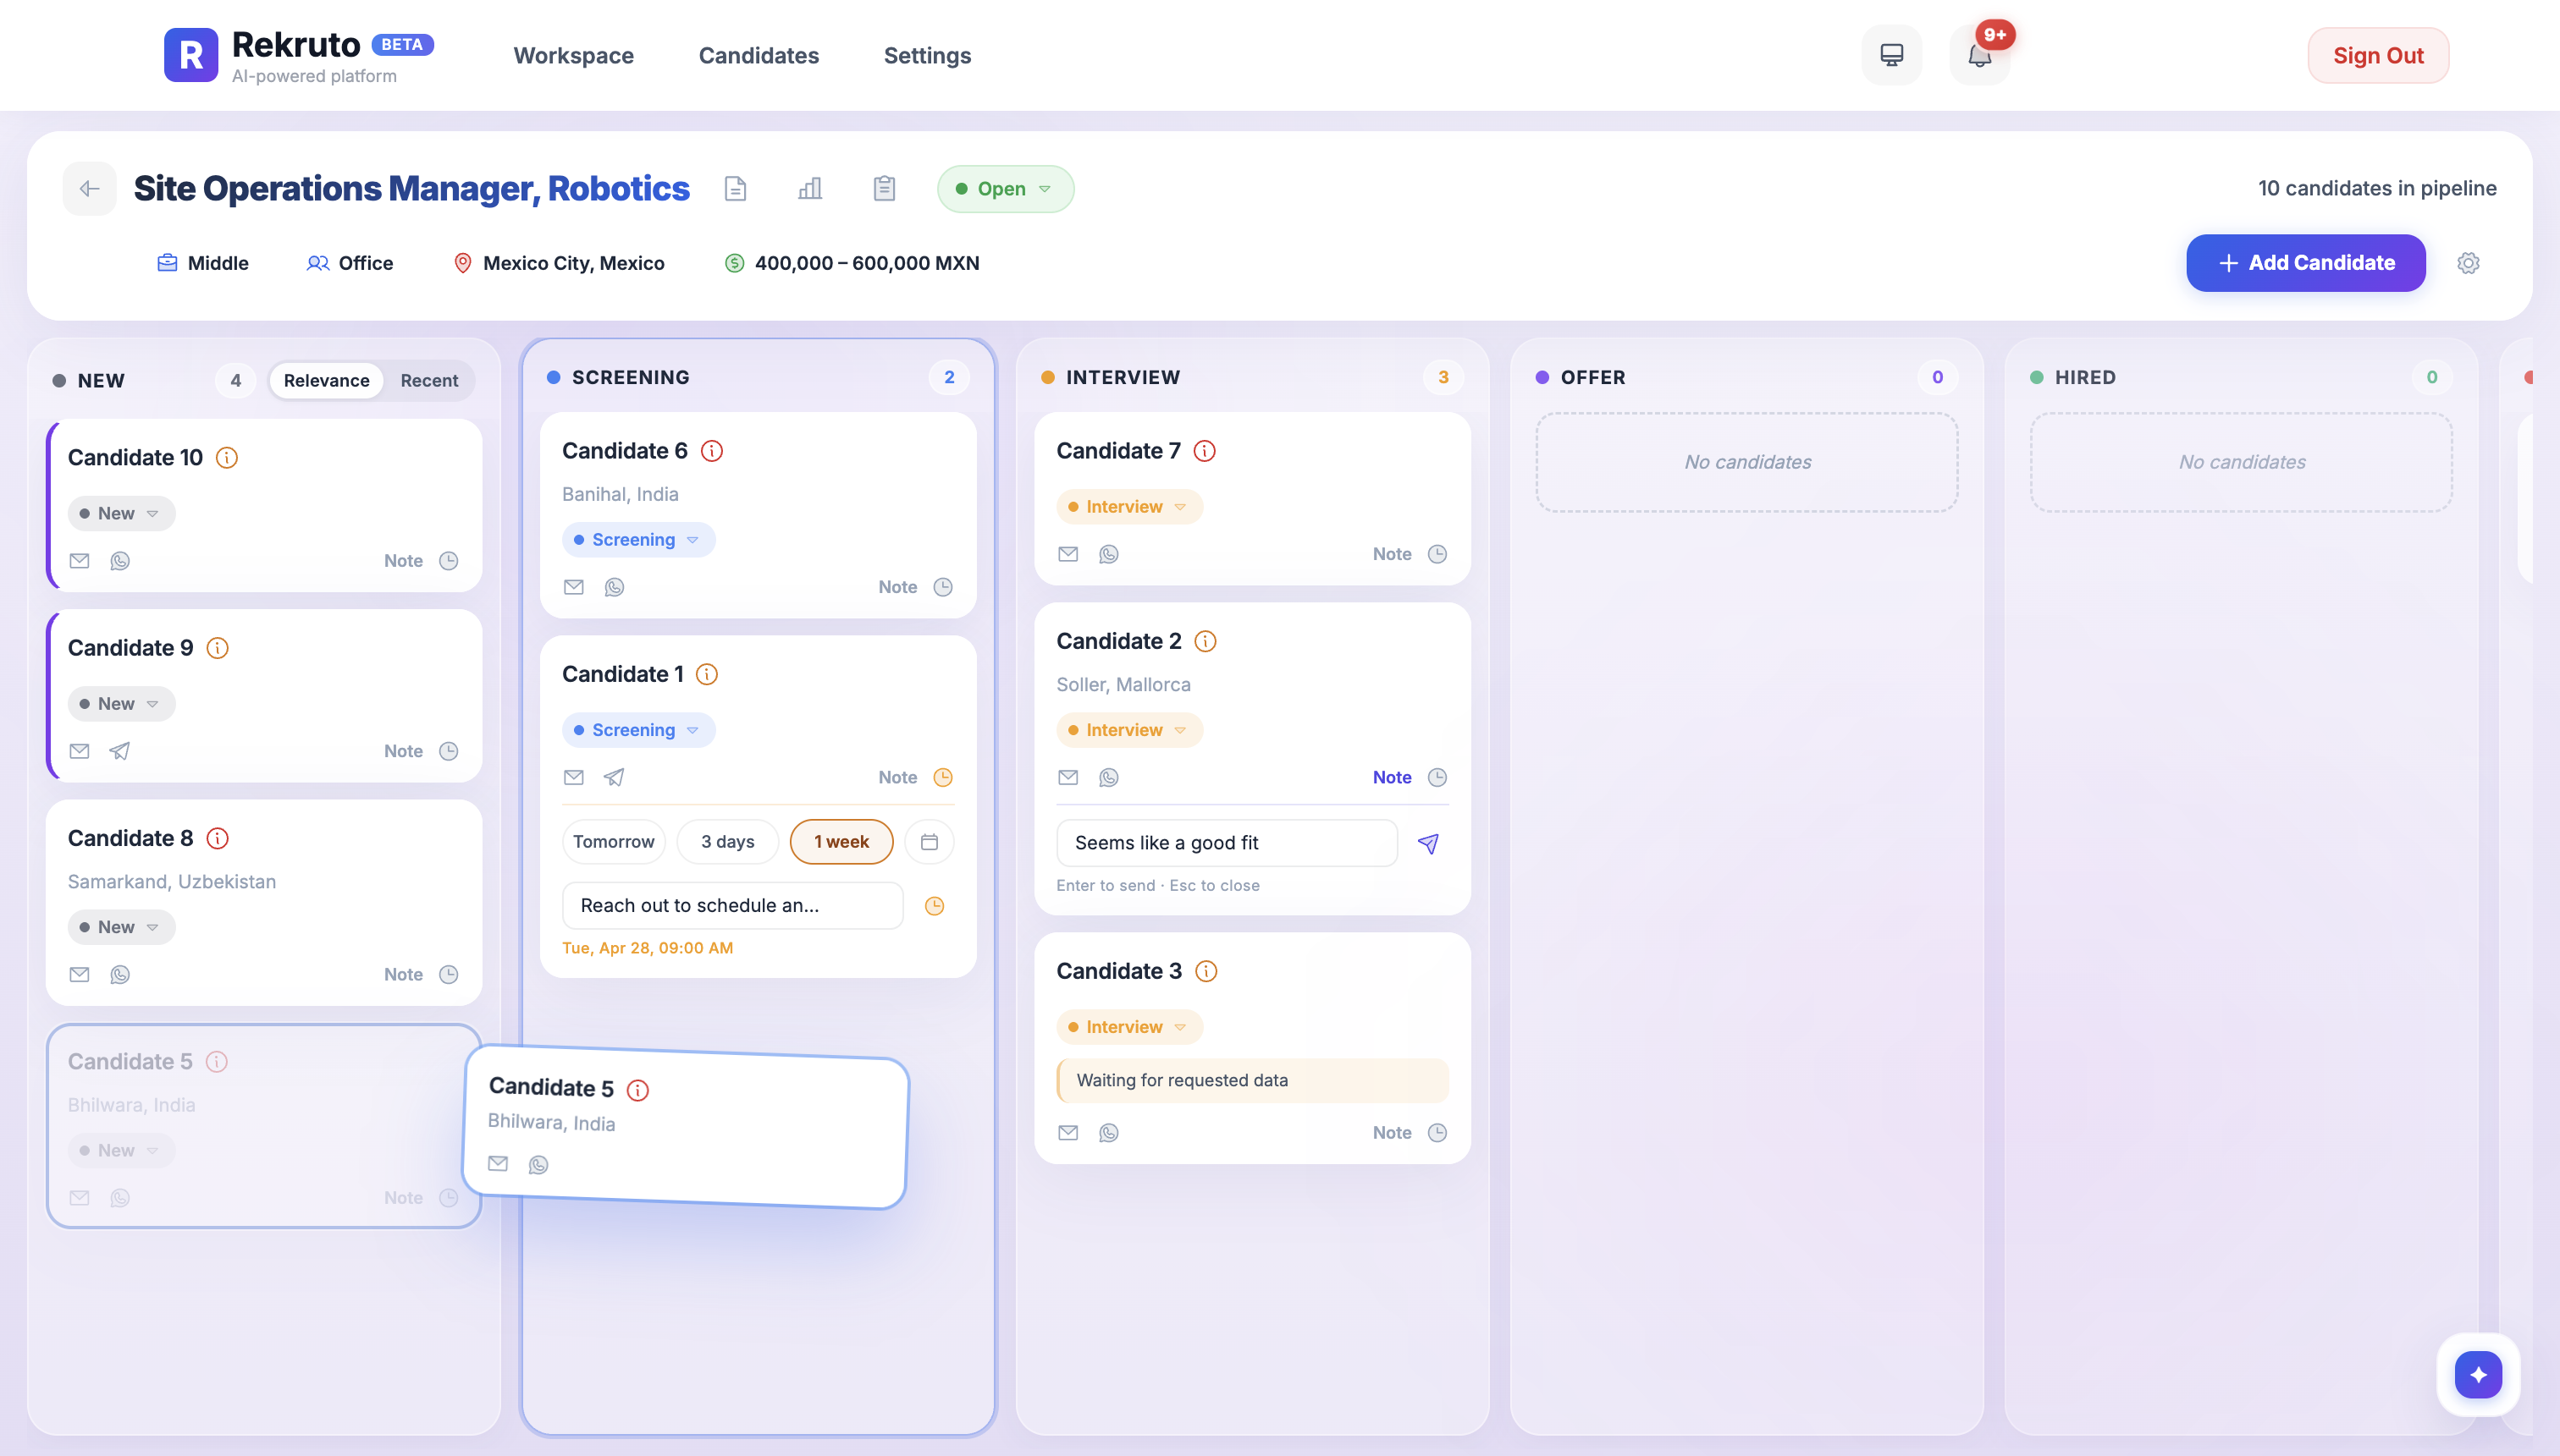This screenshot has width=2560, height=1456.
Task: Click Add Candidate
Action: (x=2305, y=262)
